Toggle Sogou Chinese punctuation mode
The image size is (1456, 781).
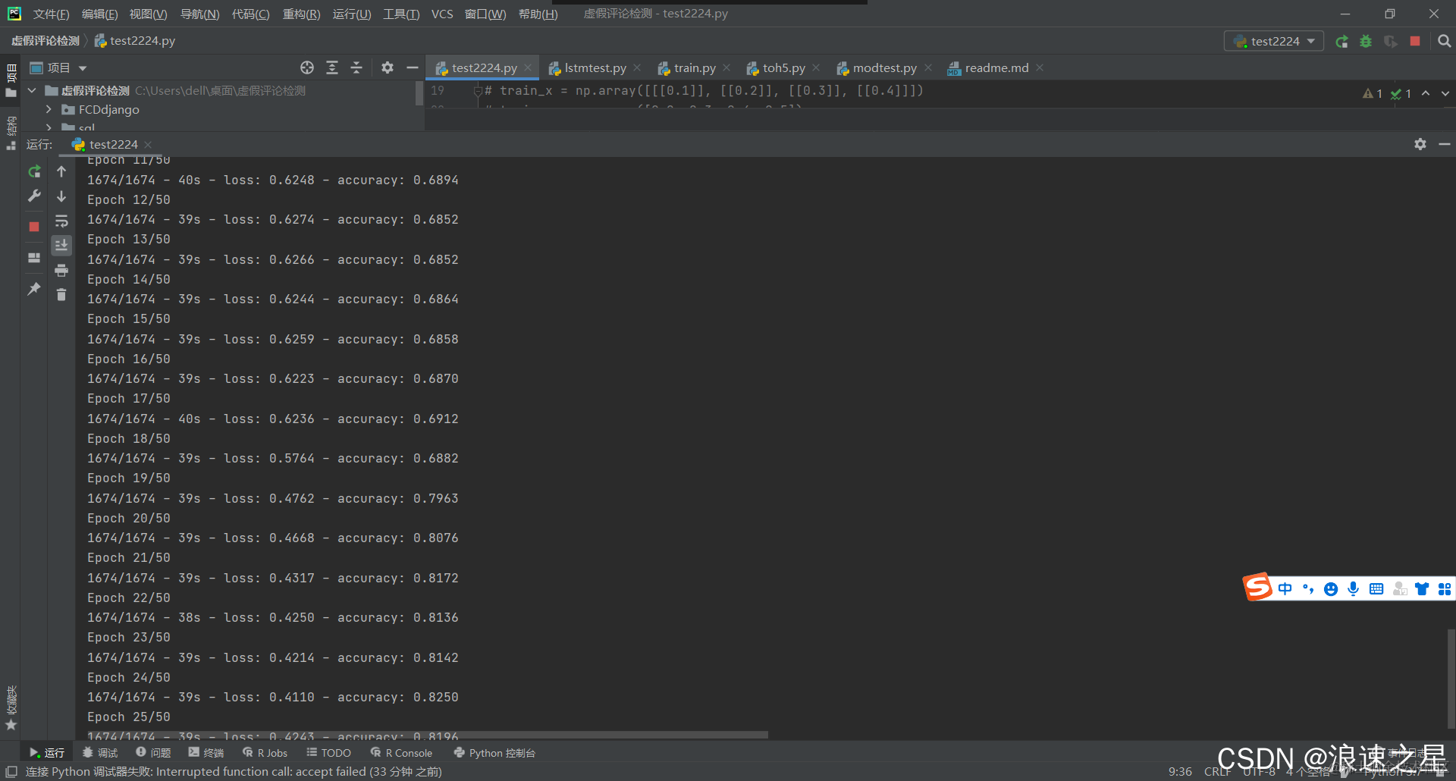[x=1308, y=589]
